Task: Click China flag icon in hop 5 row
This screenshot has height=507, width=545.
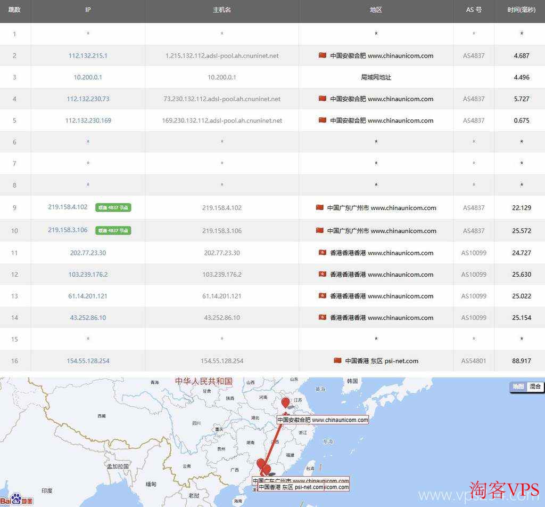Action: pos(322,120)
